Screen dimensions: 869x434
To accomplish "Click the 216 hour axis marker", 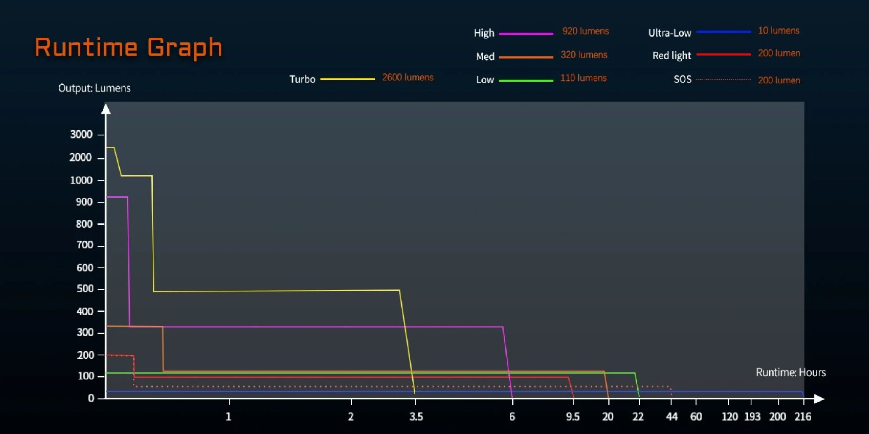I will [803, 417].
